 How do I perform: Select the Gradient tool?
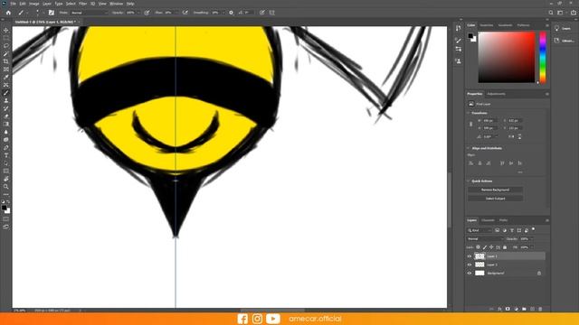point(6,125)
